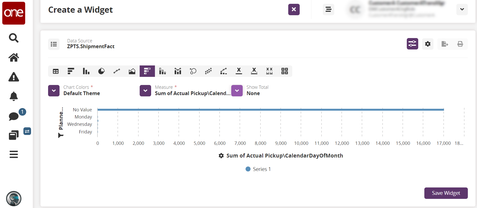Toggle the Series 1 legend marker
Image resolution: width=477 pixels, height=208 pixels.
coord(248,169)
